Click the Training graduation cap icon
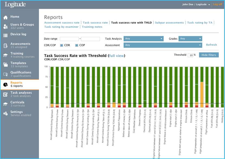This screenshot has width=225, height=159. tap(5, 55)
